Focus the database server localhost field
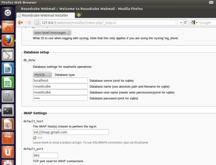 pyautogui.click(x=60, y=81)
